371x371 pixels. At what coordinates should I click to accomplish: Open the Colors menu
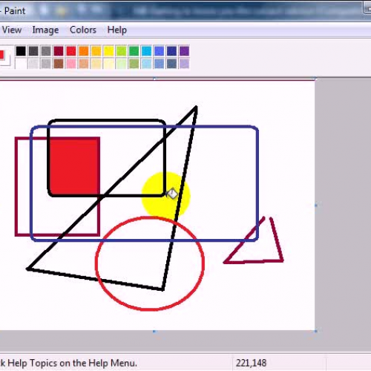pos(83,30)
